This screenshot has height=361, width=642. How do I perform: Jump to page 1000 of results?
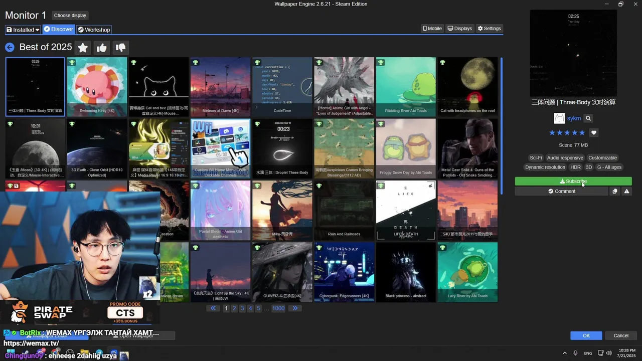[x=278, y=308]
